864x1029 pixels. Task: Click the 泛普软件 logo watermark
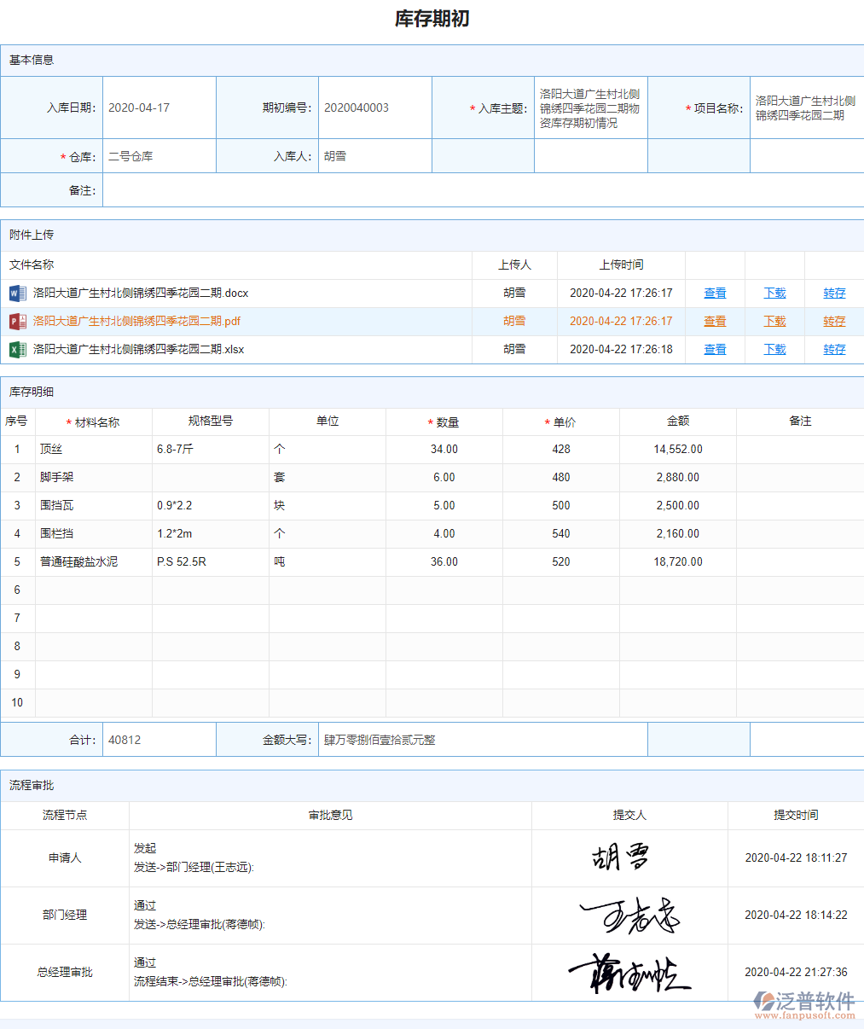coord(803,1003)
